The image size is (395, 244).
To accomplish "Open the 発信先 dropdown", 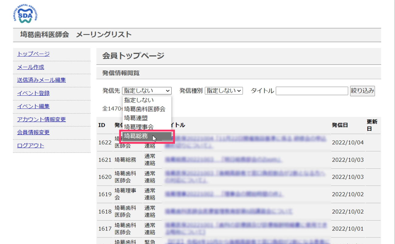I will click(x=147, y=91).
